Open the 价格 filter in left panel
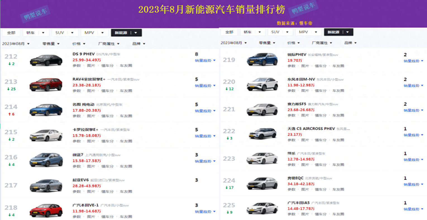This screenshot has width=427, height=220. [x=79, y=44]
